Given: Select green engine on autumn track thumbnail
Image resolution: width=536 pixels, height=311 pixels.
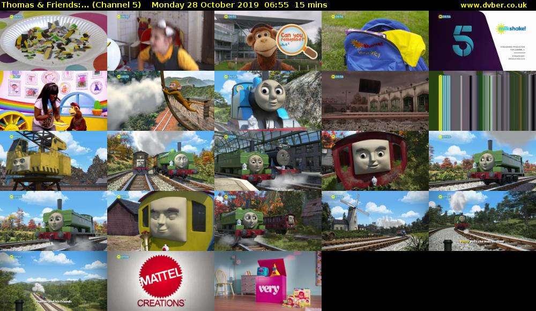Looking at the screenshot, I should 482,161.
